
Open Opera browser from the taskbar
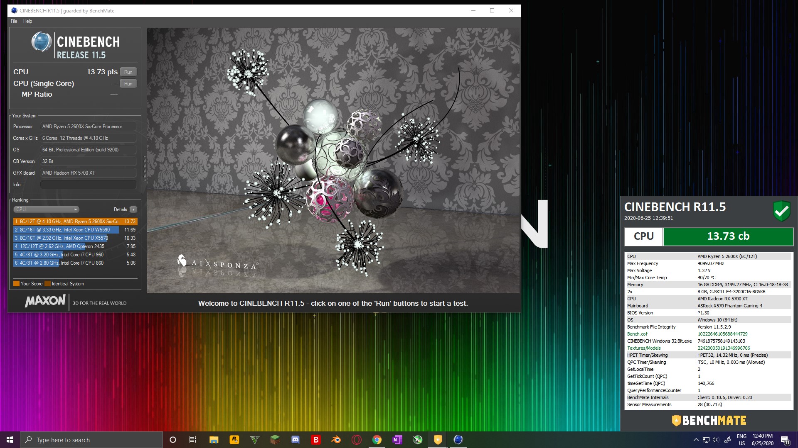click(x=357, y=440)
